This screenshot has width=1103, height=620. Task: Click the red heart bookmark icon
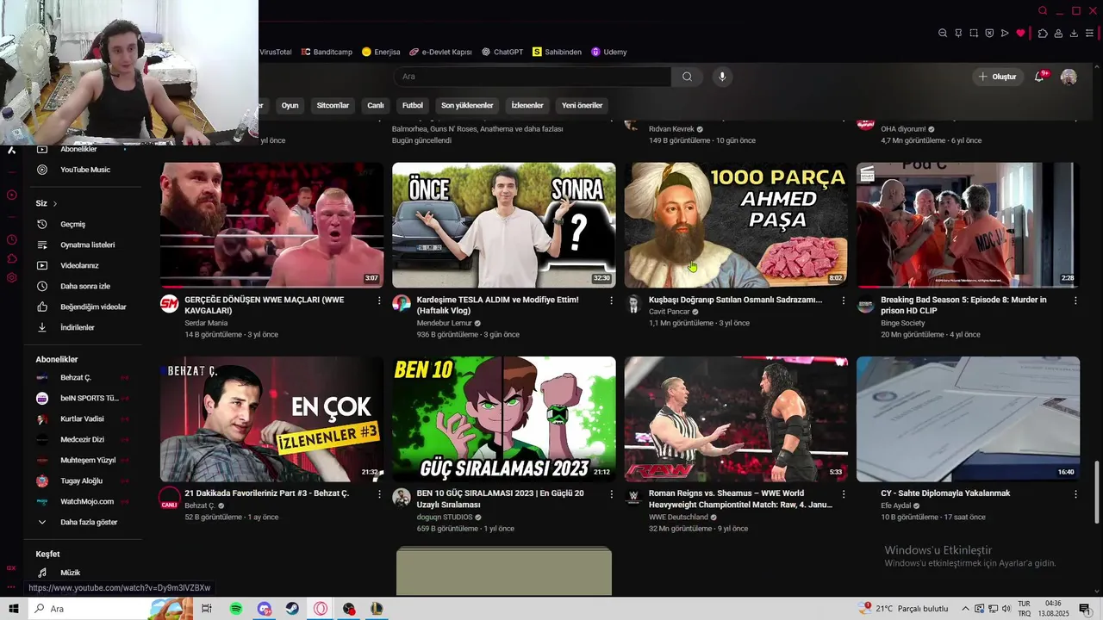click(1020, 33)
